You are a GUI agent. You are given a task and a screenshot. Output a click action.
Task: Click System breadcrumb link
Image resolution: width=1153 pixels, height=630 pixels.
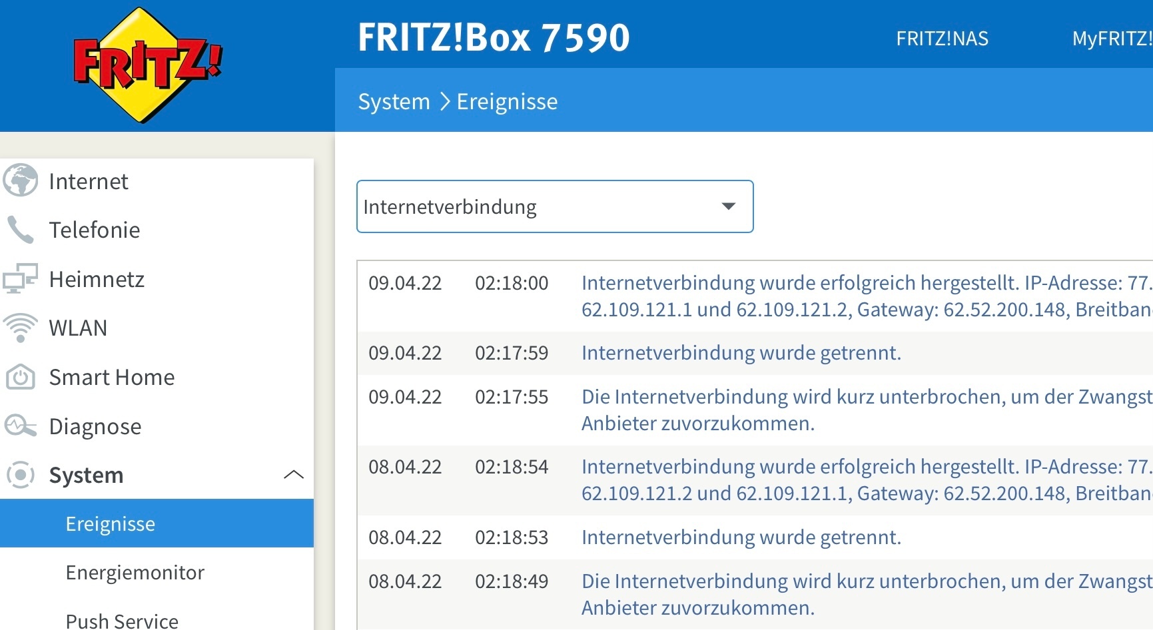coord(394,102)
